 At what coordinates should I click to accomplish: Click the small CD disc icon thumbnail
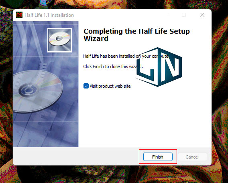pos(59,40)
